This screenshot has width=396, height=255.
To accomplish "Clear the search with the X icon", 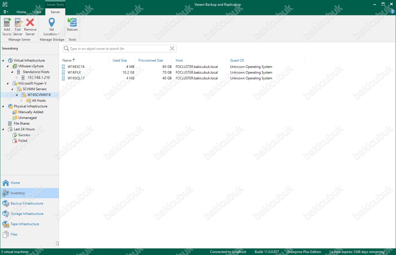I will coord(172,49).
